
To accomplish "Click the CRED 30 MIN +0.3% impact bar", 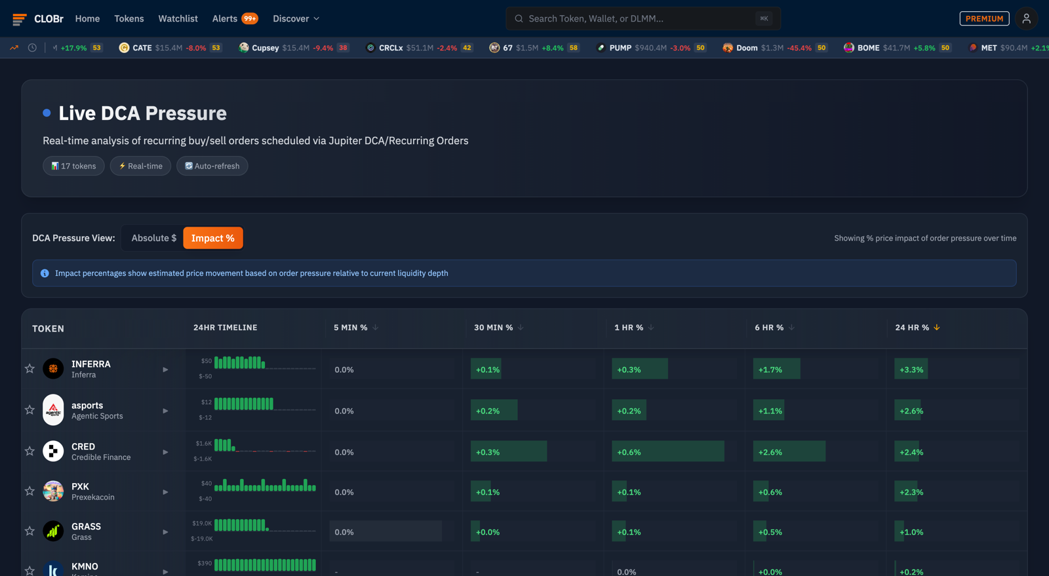I will 509,451.
